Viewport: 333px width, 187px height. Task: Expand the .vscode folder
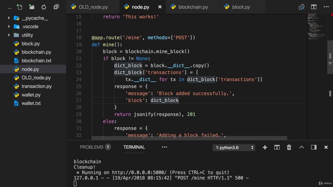tap(9, 26)
